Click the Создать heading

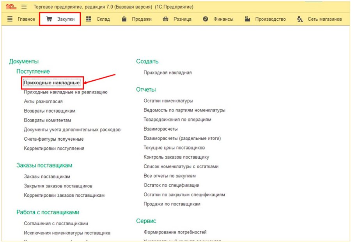[x=147, y=62]
